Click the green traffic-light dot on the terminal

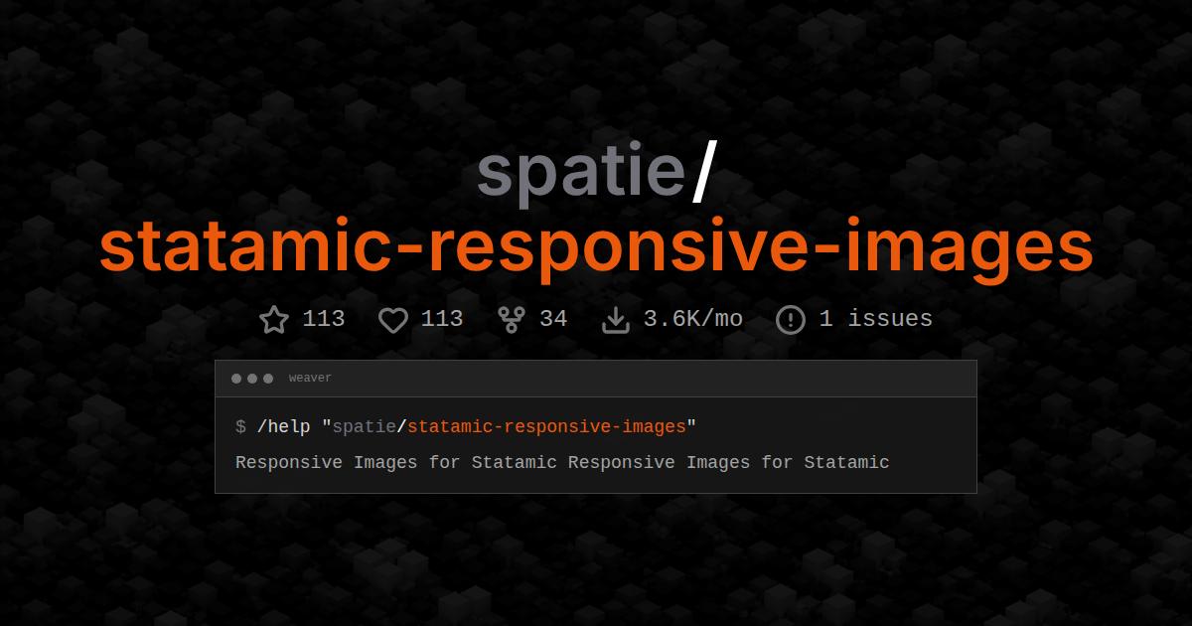267,378
